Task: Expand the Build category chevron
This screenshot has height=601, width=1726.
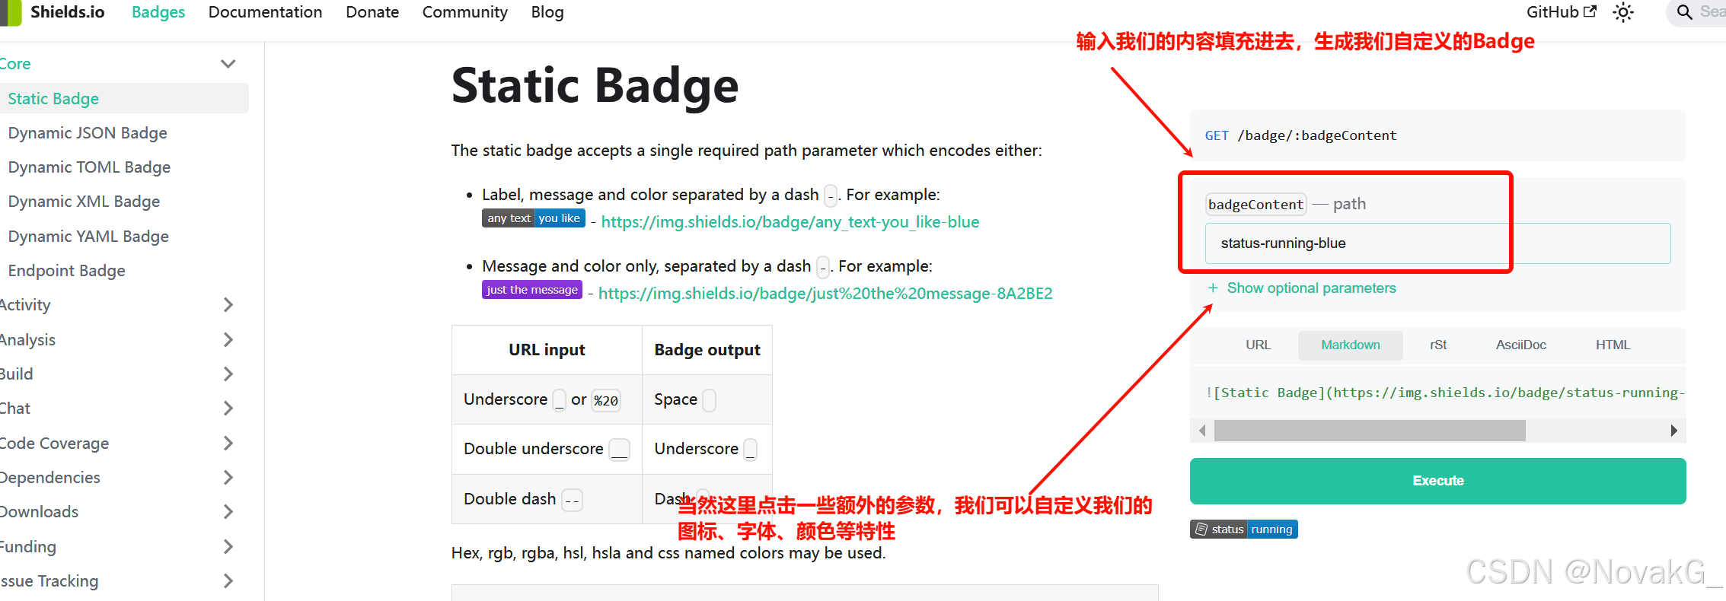Action: click(x=228, y=374)
